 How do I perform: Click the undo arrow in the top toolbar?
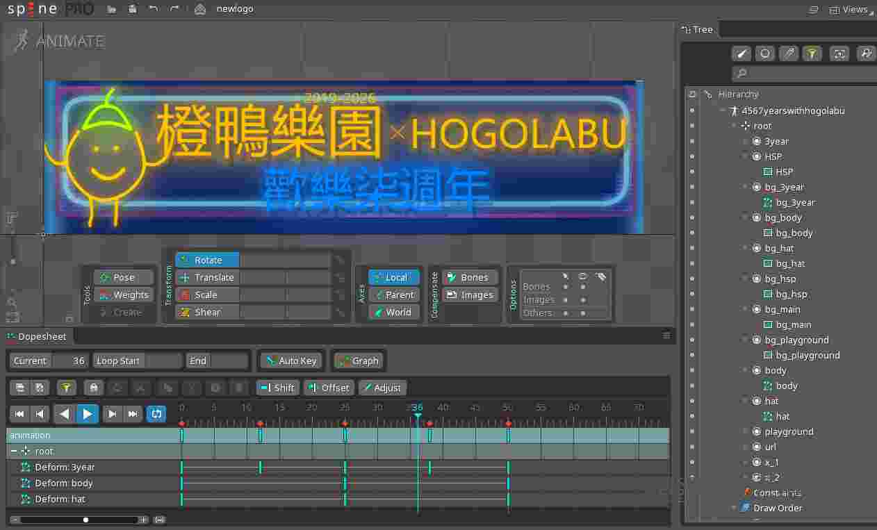[x=153, y=9]
